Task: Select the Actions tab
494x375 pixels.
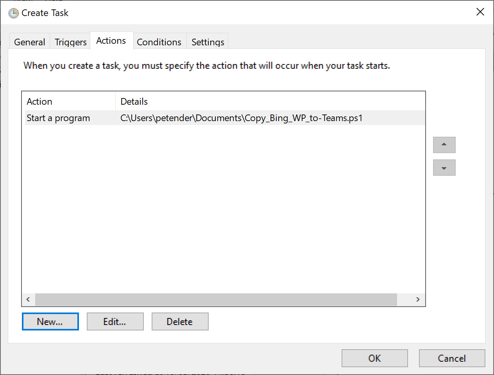Action: 111,41
